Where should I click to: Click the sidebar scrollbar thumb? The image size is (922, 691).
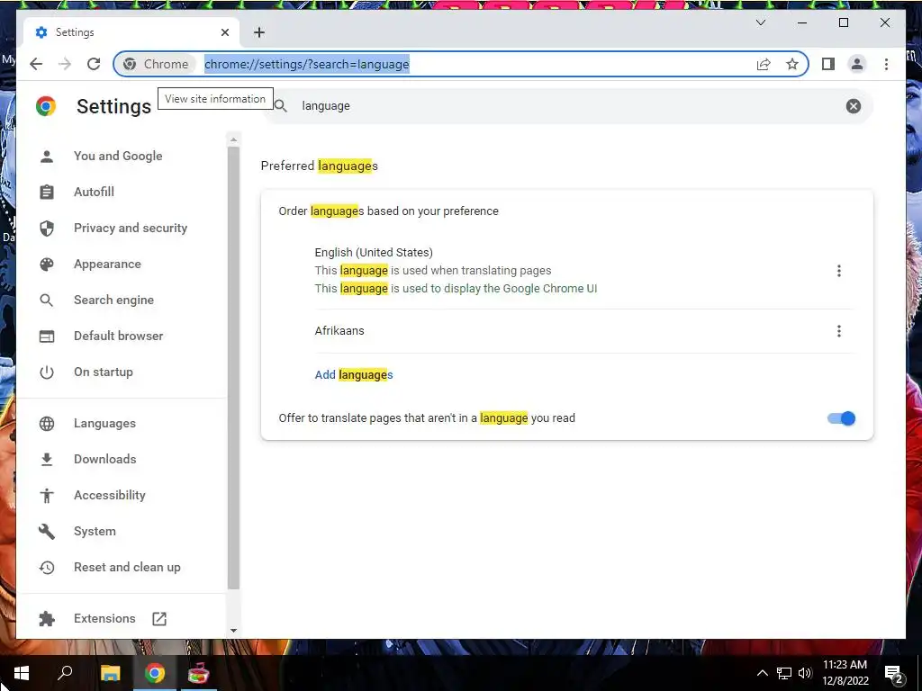(x=233, y=368)
